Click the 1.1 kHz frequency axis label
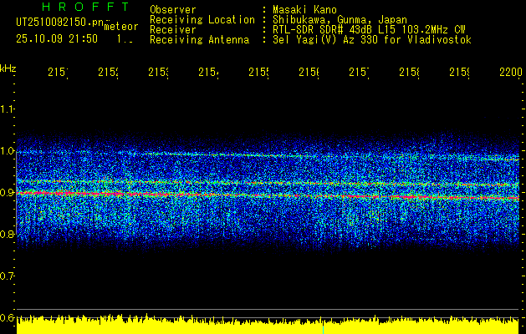The width and height of the screenshot is (526, 334). point(7,109)
